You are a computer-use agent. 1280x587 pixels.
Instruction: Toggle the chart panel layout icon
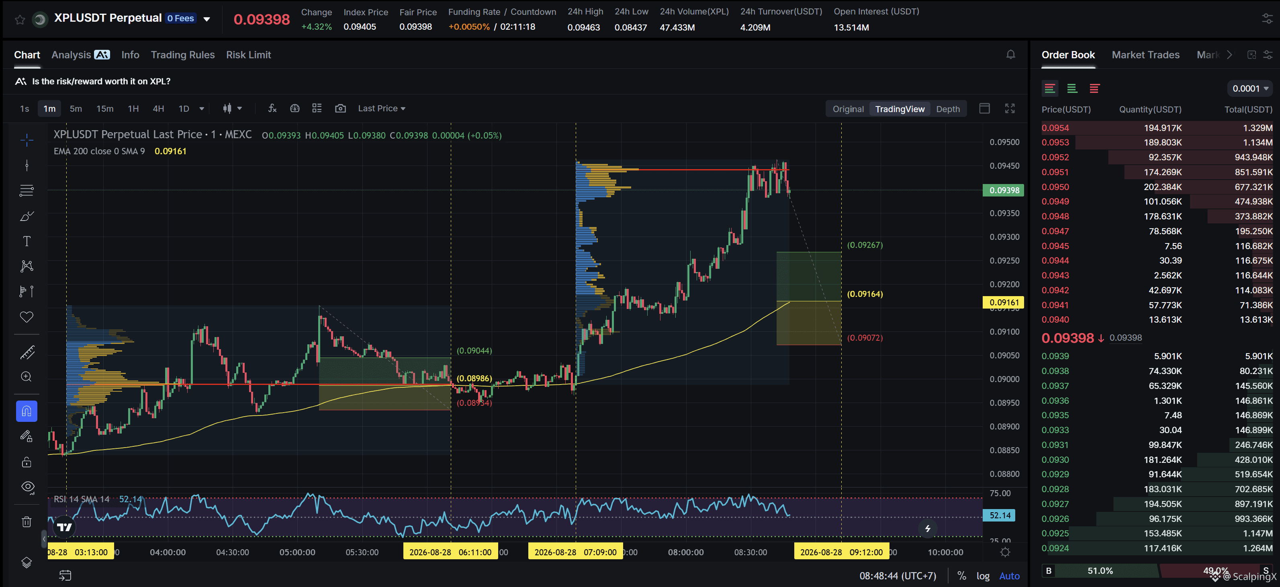(984, 108)
